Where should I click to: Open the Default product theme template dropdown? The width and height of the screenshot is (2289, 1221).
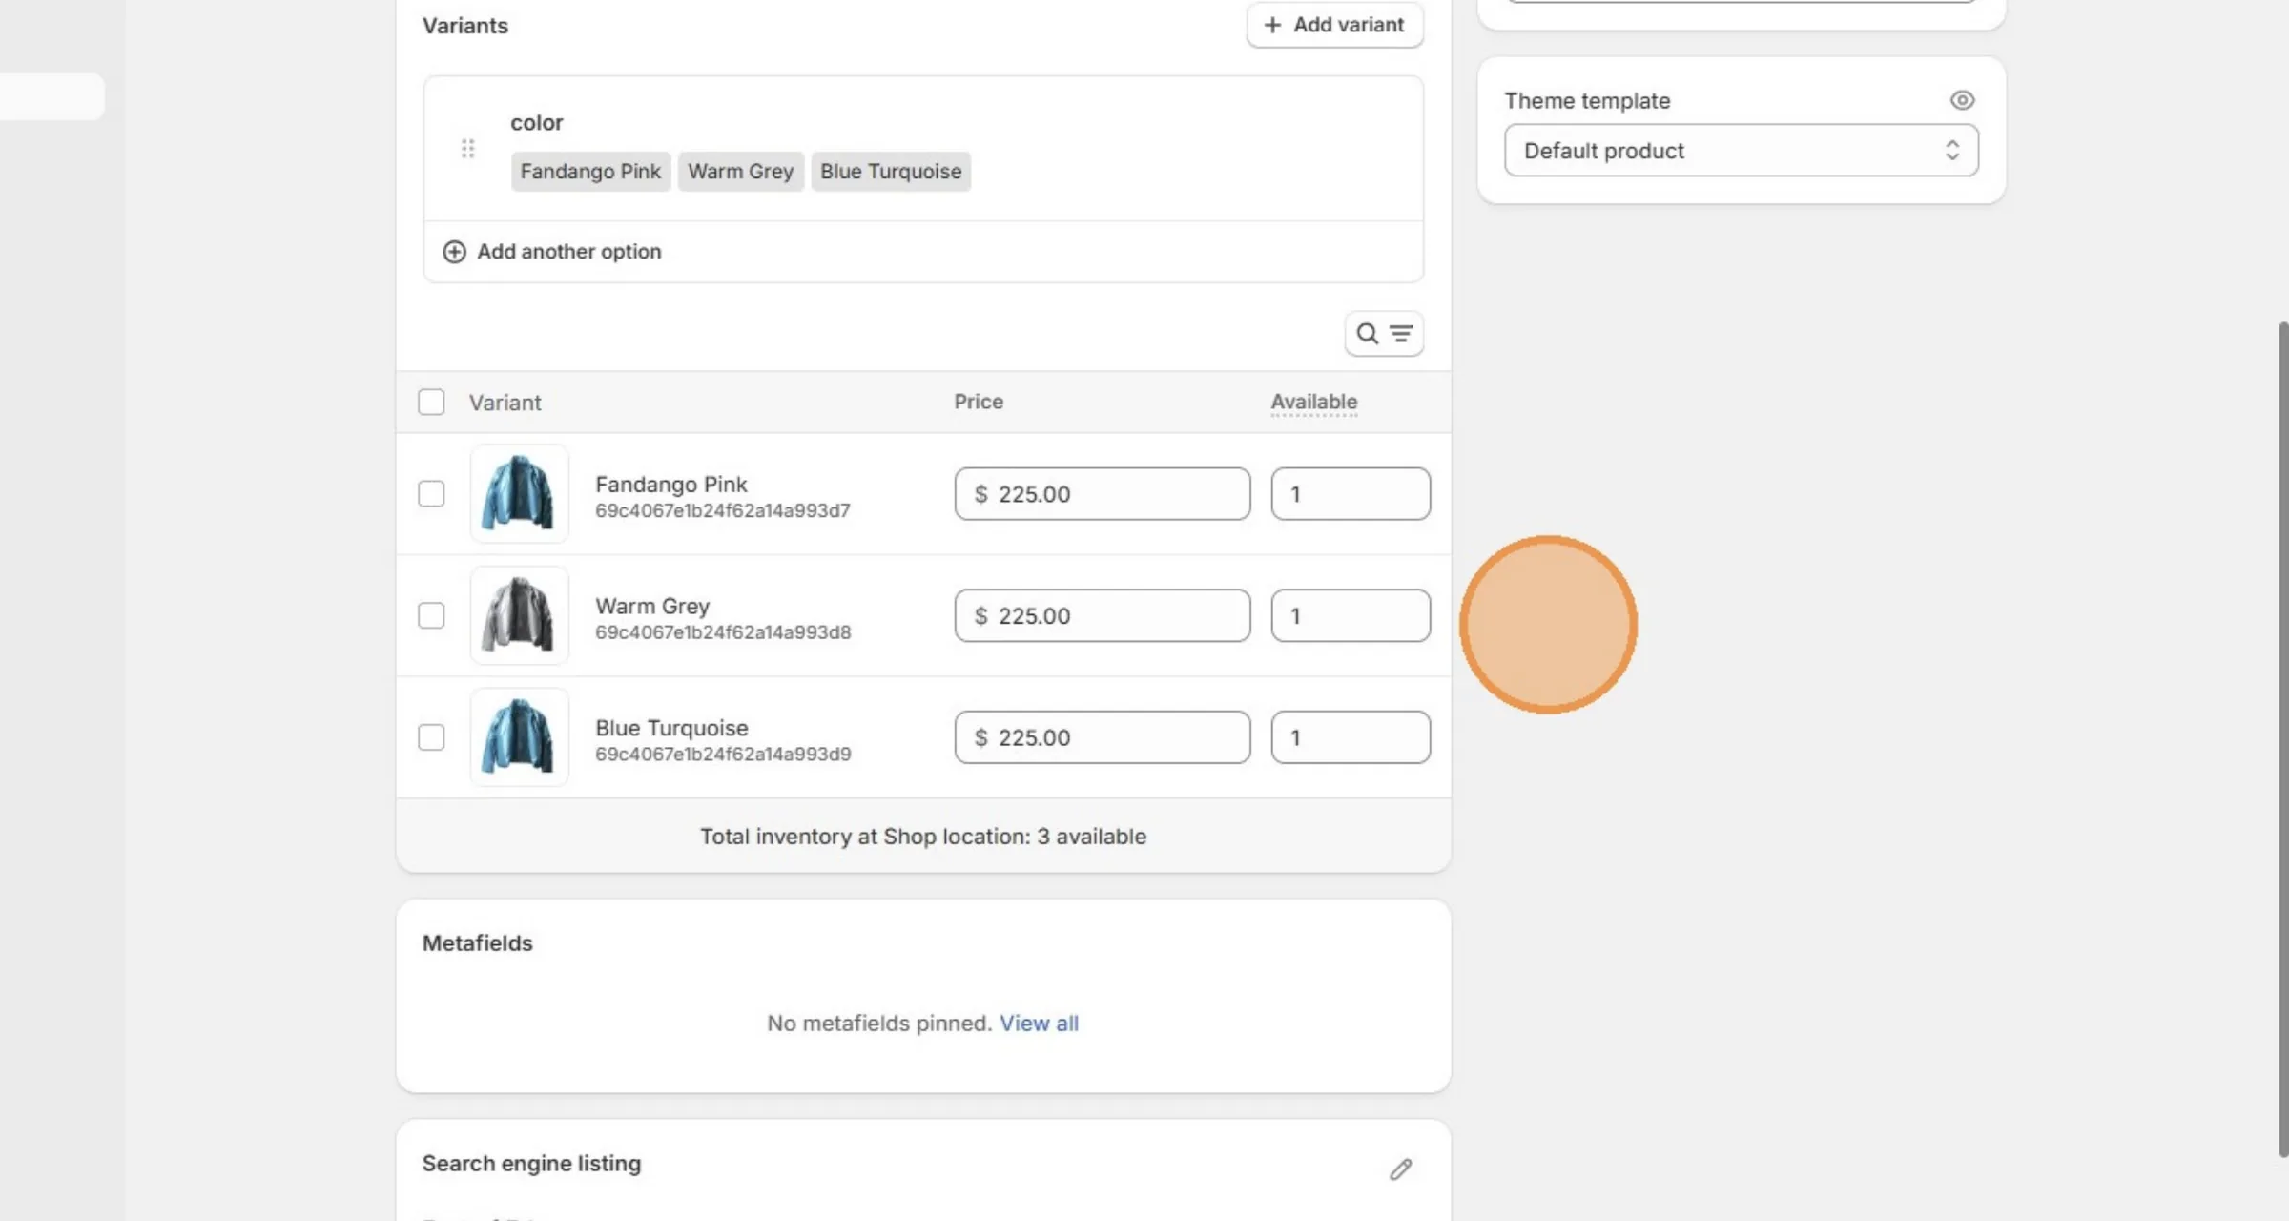pos(1742,151)
